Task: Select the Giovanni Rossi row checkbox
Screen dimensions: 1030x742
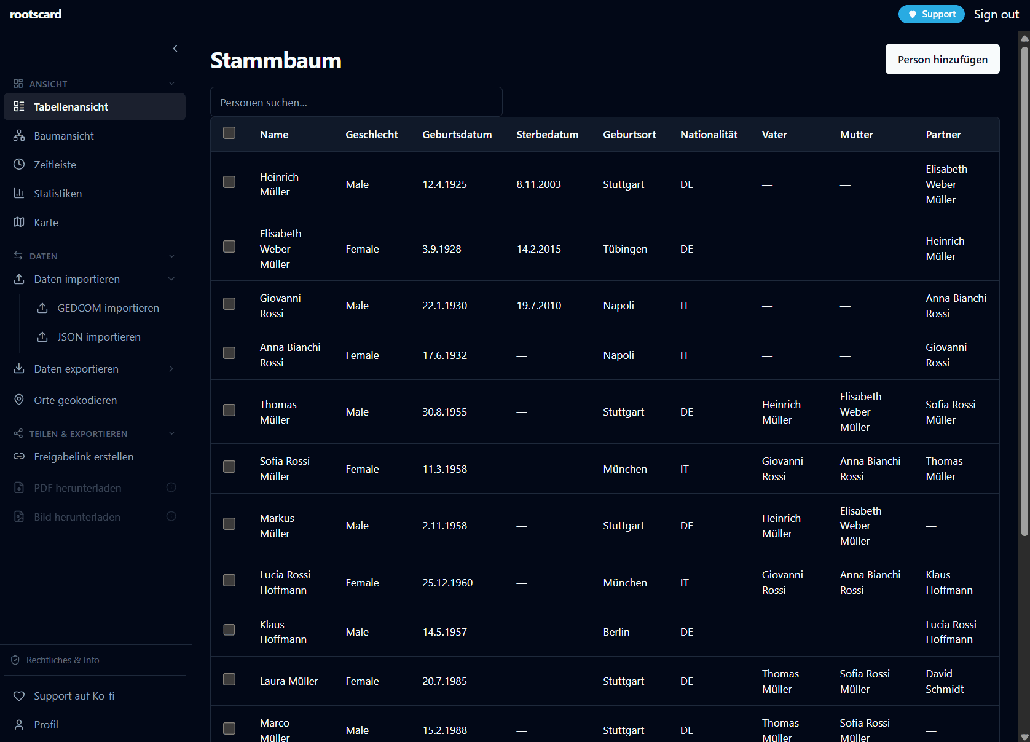Action: tap(229, 304)
